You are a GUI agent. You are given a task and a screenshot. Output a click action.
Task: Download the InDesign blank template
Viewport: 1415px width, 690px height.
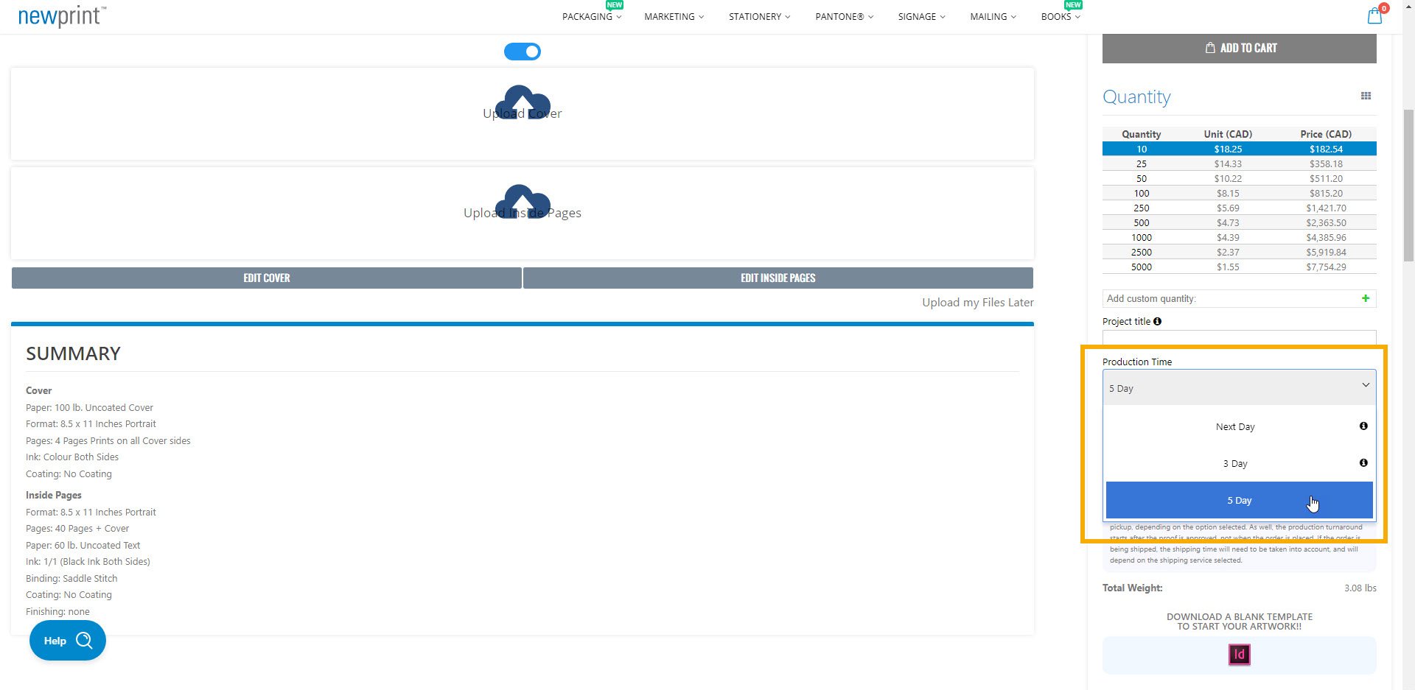click(x=1239, y=655)
